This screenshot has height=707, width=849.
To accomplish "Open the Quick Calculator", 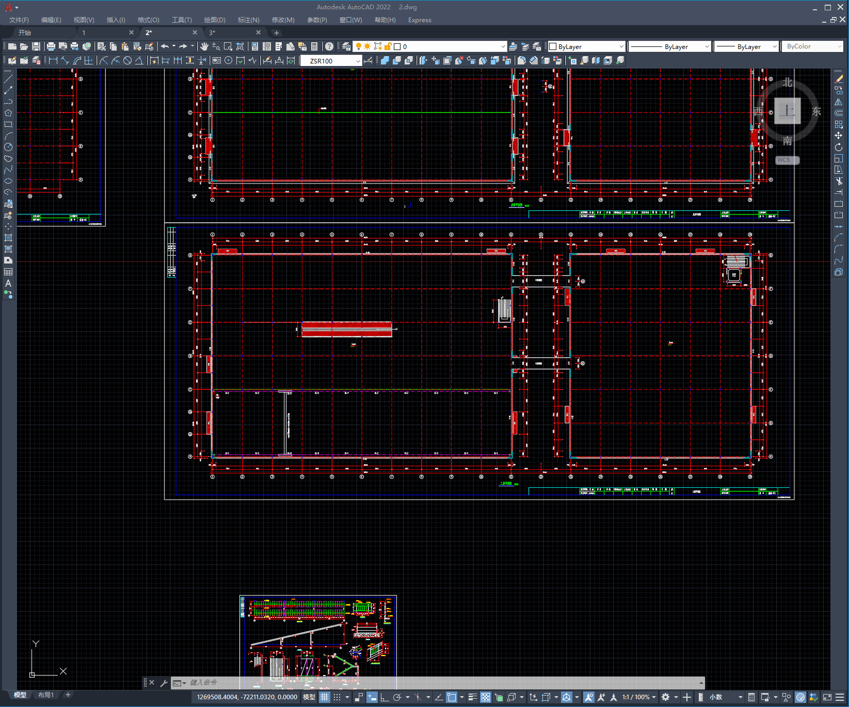I will click(x=314, y=46).
